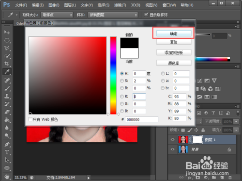Select the 图层 1 layer mask thumbnail

point(197,140)
